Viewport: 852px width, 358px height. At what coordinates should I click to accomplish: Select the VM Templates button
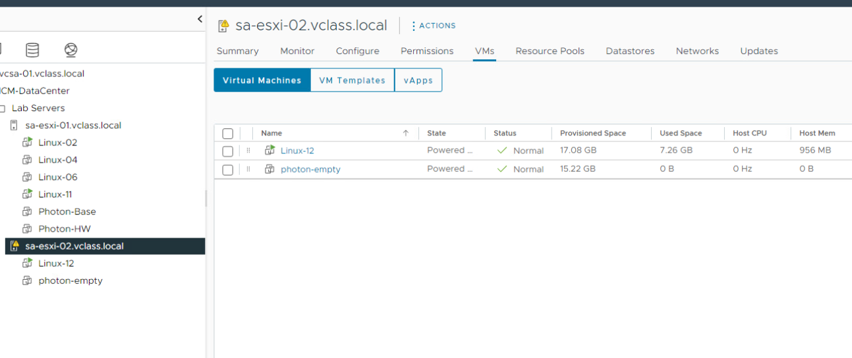[x=353, y=80]
